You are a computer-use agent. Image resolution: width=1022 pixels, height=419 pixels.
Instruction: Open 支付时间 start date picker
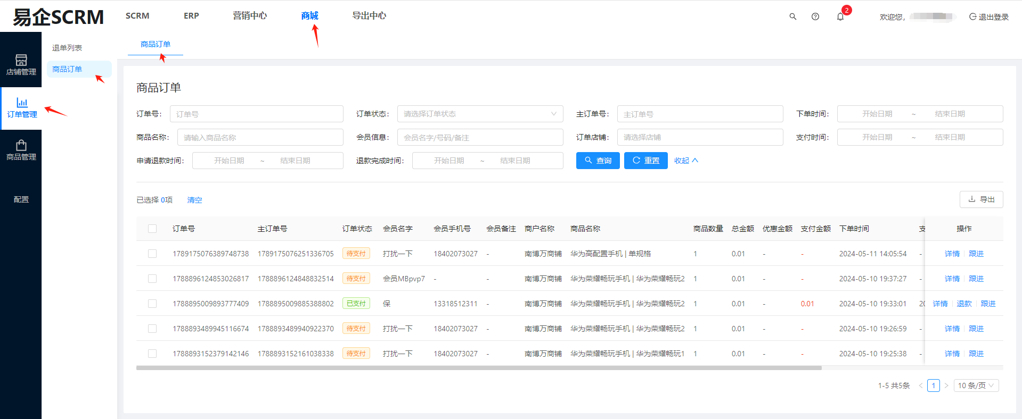click(x=877, y=137)
